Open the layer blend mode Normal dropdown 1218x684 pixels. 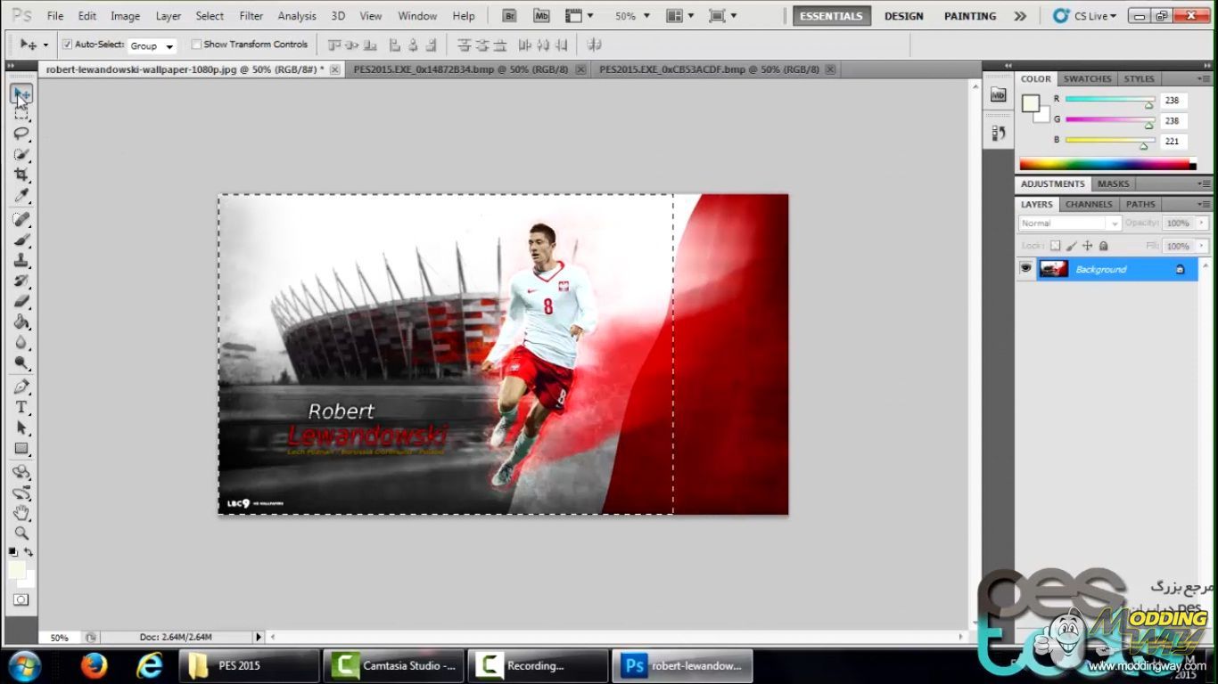click(1068, 224)
